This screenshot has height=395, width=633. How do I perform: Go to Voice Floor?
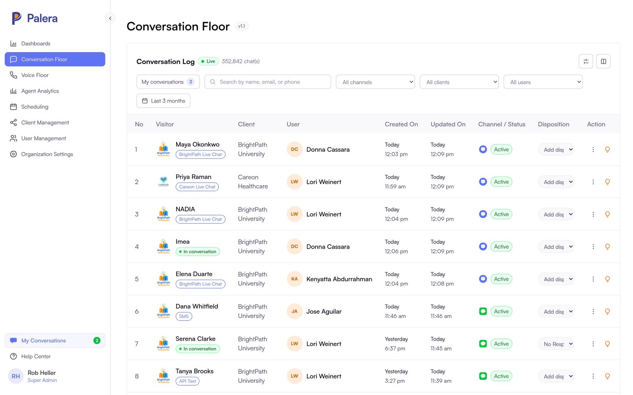(x=55, y=75)
